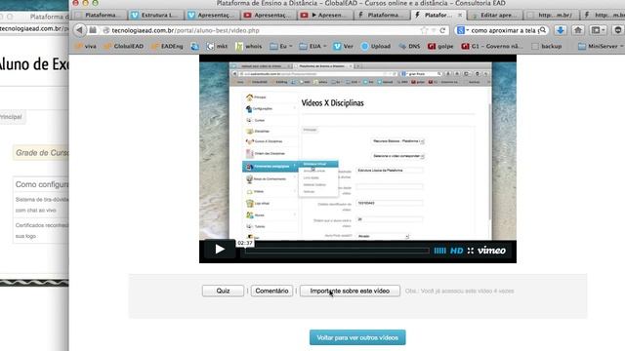Switch to the ▶ Apresen... tab
The width and height of the screenshot is (625, 351).
pos(325,16)
